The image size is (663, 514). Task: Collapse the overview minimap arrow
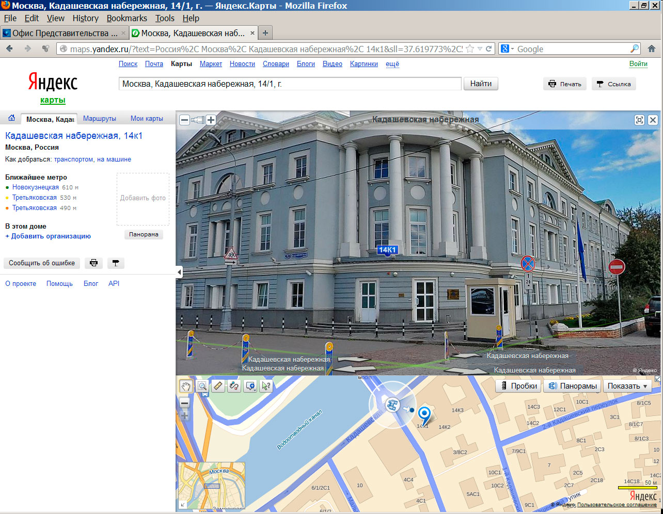click(x=182, y=505)
